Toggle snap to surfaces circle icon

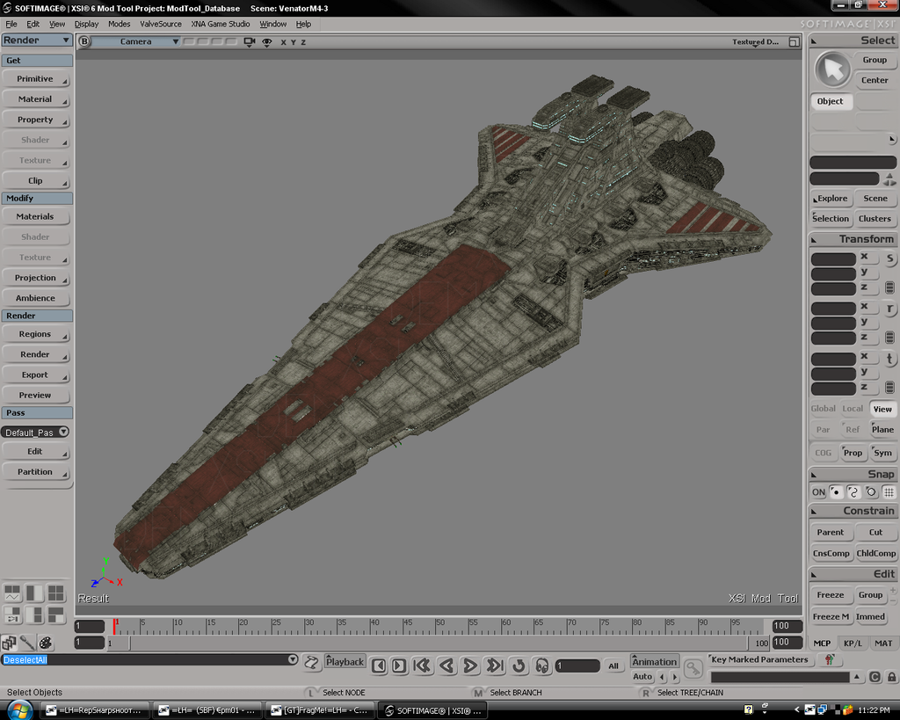[x=871, y=492]
